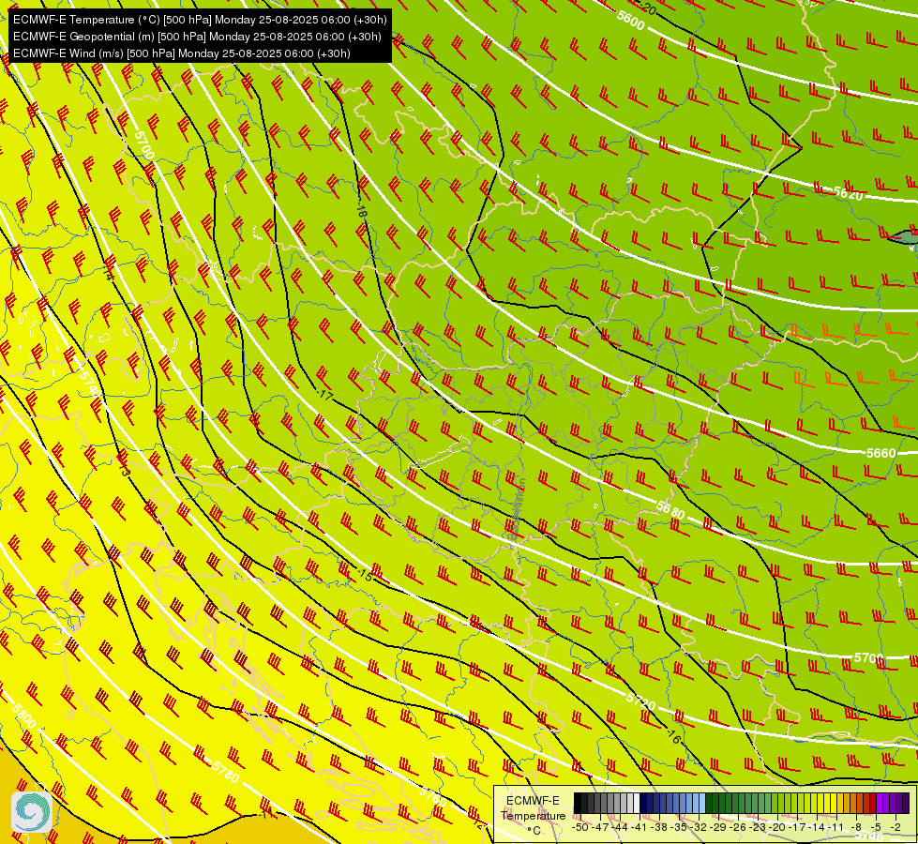918x844 pixels.
Task: Click the -8 legend value
Action: (856, 827)
